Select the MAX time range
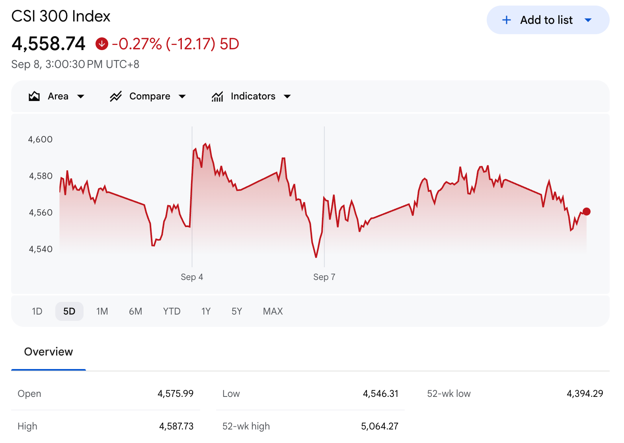Viewport: 624px width, 443px height. pos(273,311)
